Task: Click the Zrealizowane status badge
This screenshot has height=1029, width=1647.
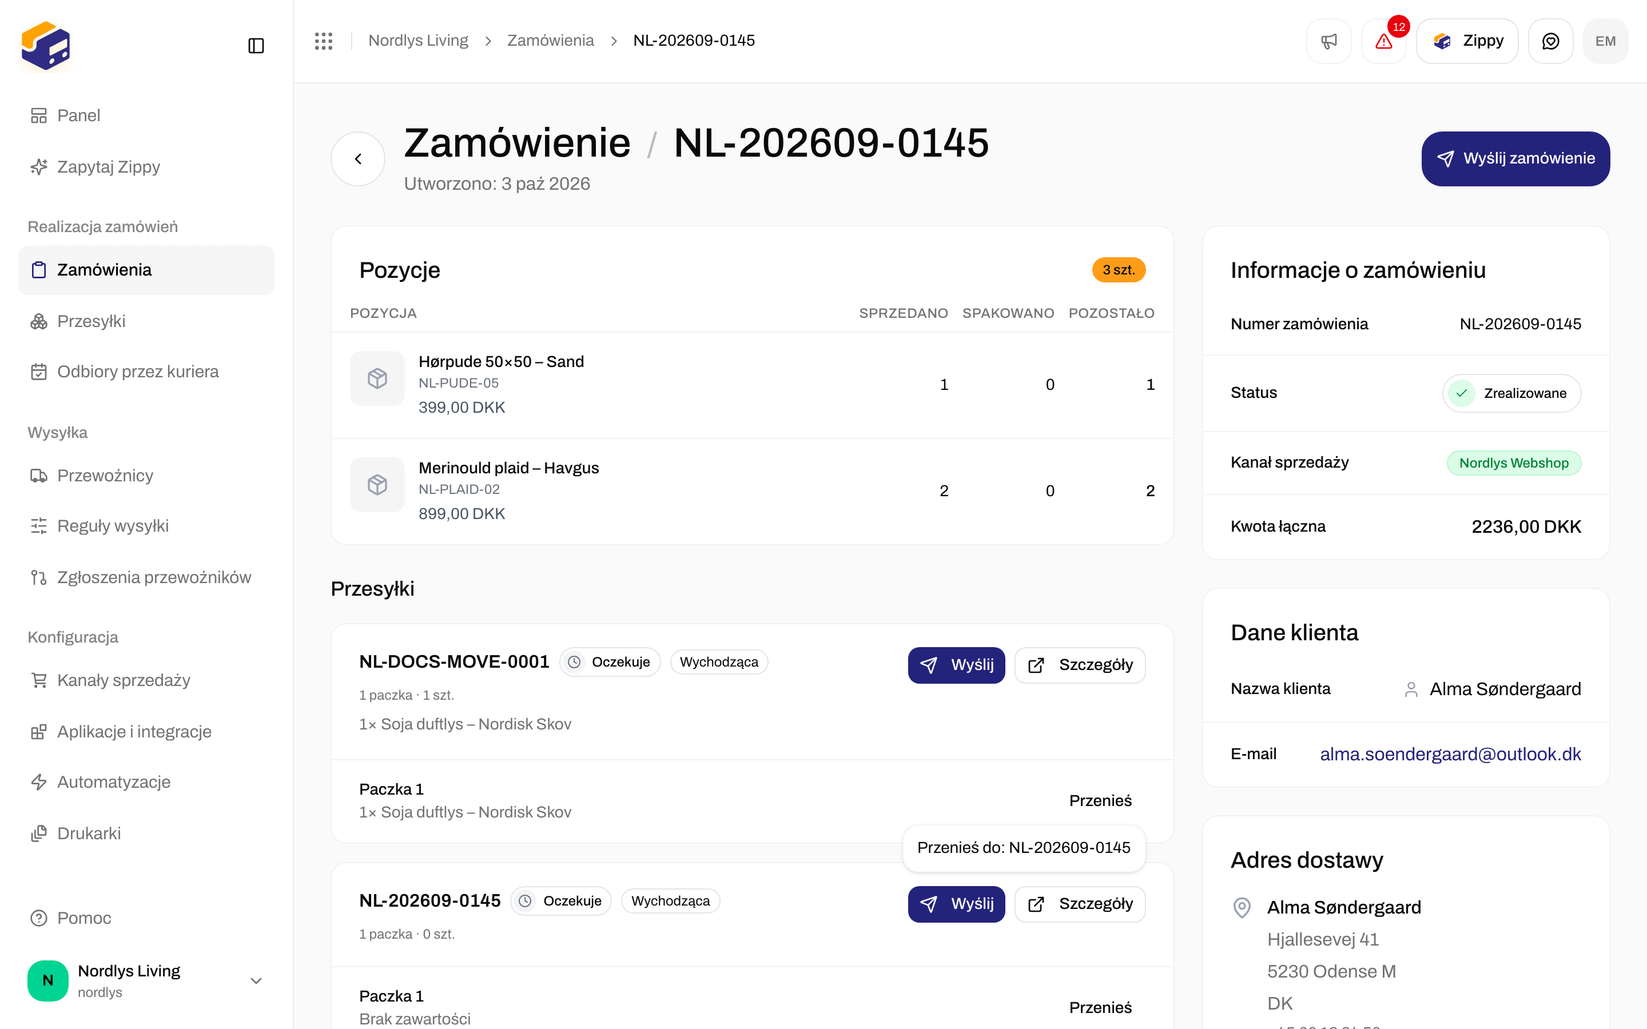Action: 1511,393
